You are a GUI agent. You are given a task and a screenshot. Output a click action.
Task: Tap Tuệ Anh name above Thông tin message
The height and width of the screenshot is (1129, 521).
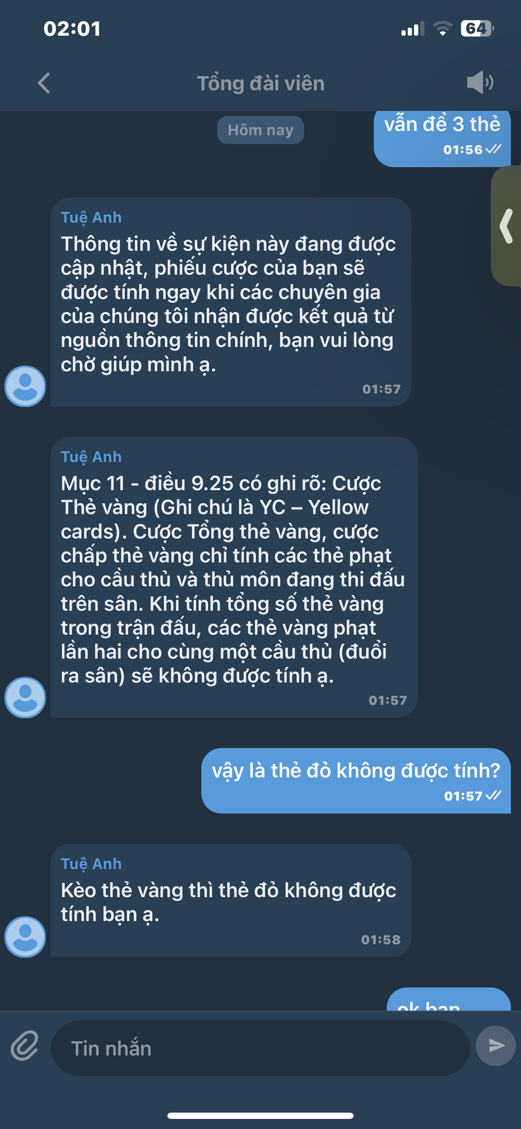91,218
